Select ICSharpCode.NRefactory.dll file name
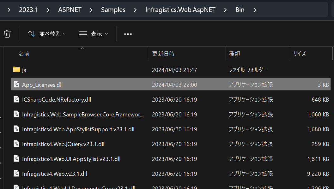The width and height of the screenshot is (334, 189). click(57, 100)
